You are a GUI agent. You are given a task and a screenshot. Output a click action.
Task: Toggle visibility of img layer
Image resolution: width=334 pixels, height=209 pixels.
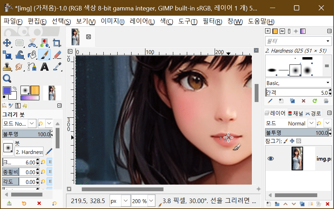coord(271,158)
